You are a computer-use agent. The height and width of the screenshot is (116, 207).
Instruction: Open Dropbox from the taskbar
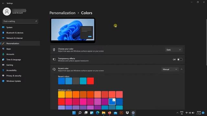click(x=127, y=113)
